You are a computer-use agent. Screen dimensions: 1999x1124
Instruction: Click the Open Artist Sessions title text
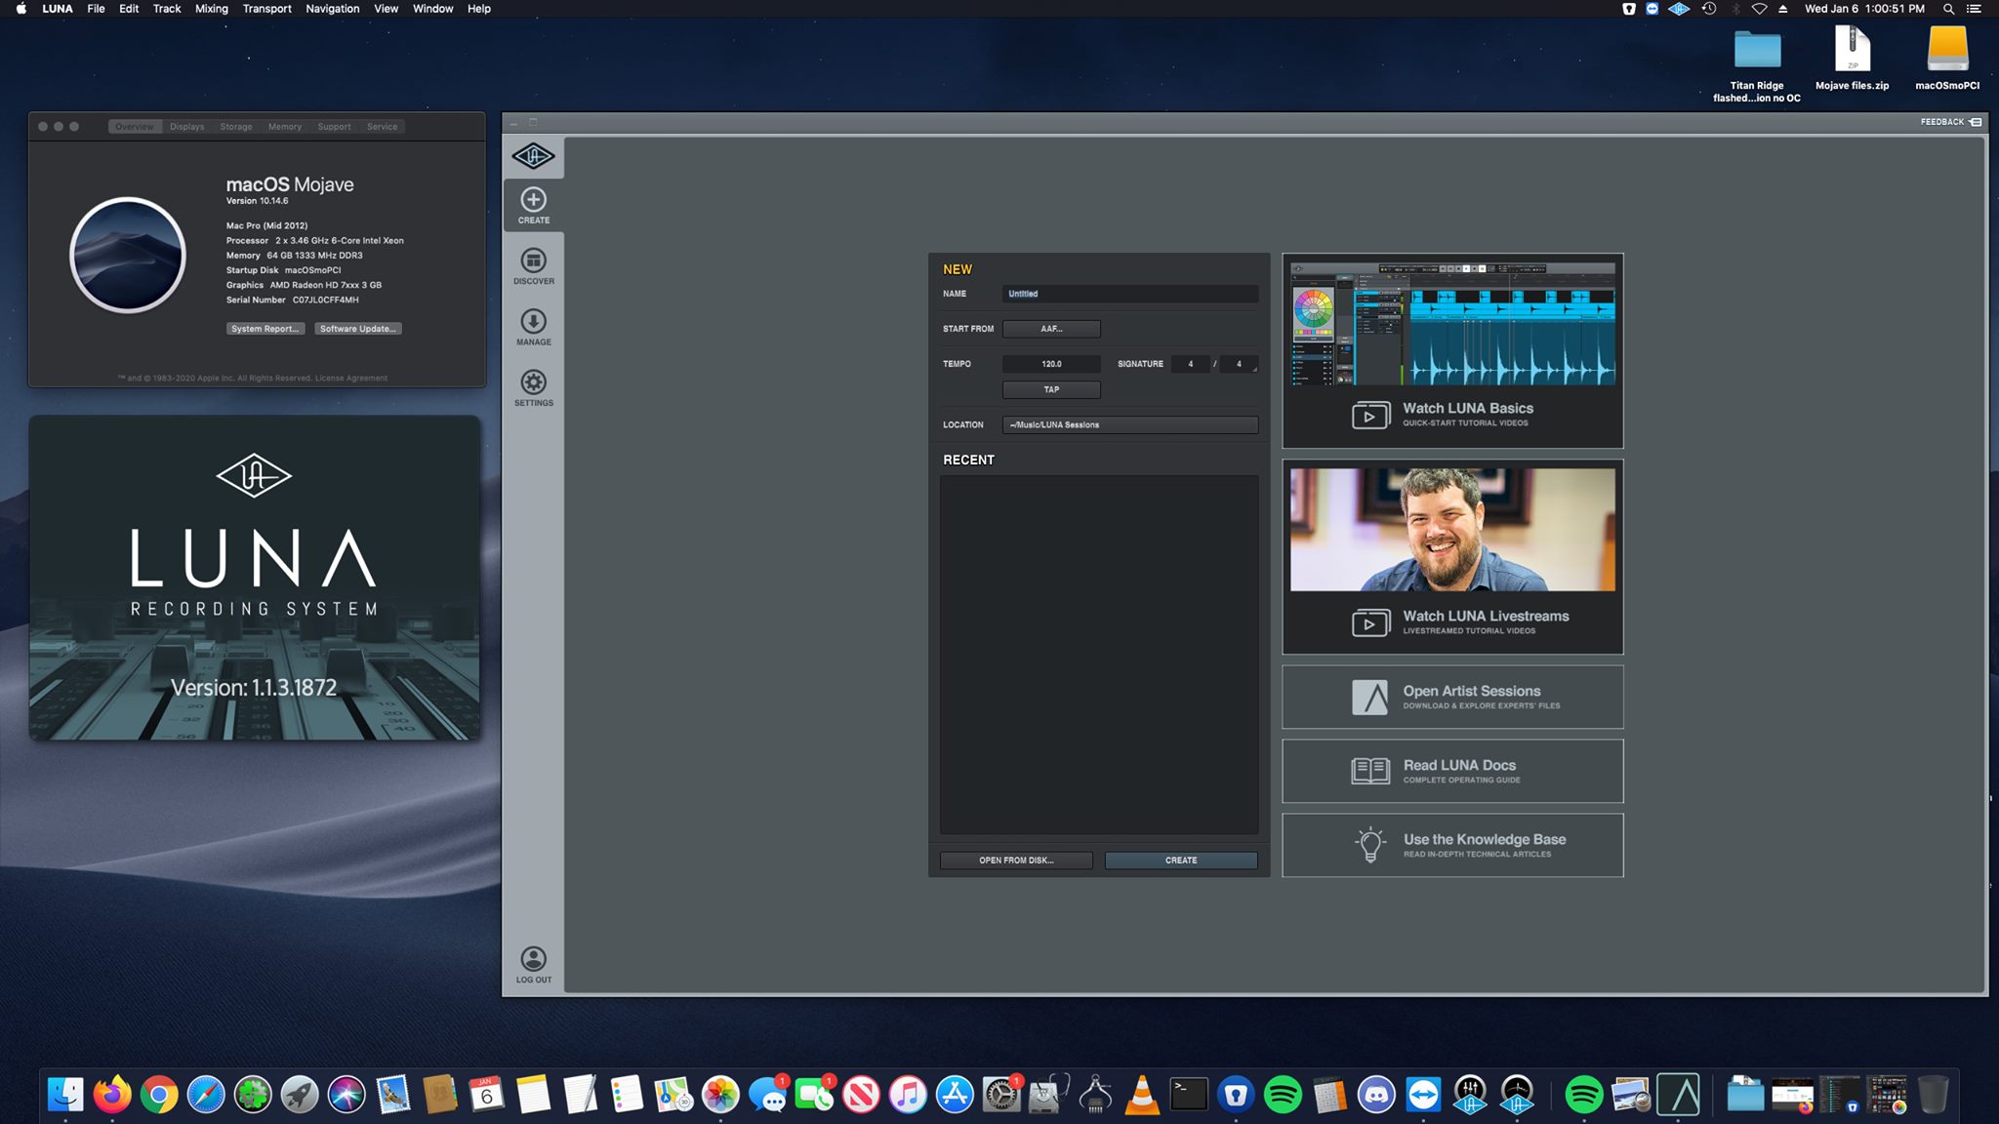pyautogui.click(x=1472, y=691)
